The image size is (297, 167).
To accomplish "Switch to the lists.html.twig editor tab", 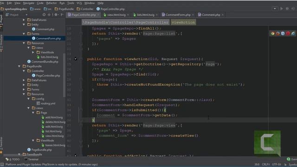I will (145, 15).
